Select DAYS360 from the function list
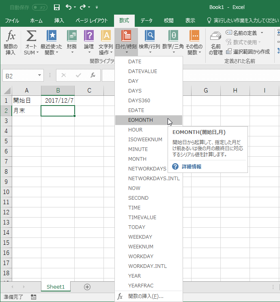 [149, 101]
